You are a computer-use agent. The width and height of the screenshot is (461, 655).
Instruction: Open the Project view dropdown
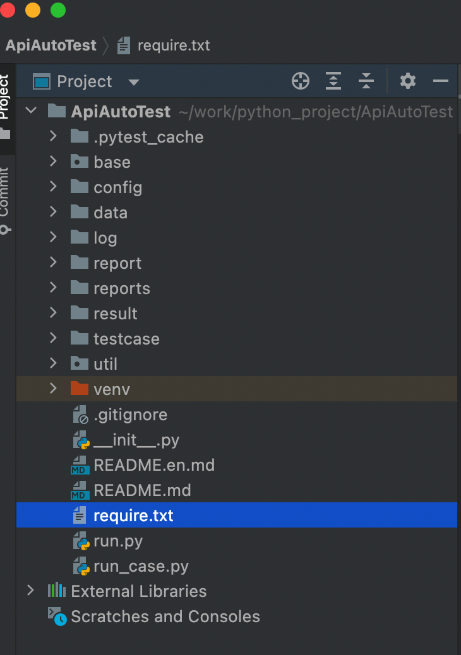tap(133, 82)
